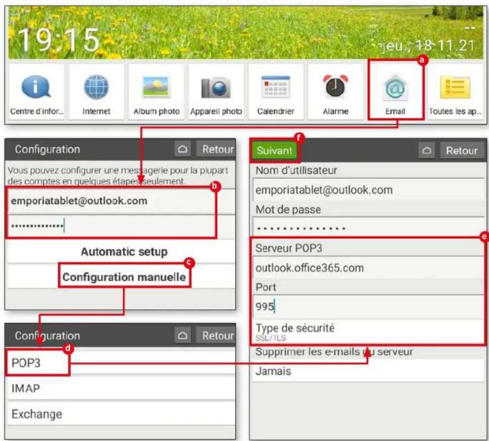Click Supprimer les e-mails du serveur label

334,352
